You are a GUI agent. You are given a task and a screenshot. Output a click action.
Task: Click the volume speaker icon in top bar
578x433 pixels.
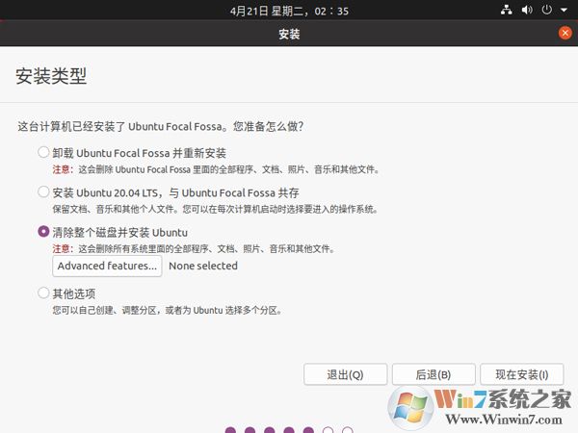pyautogui.click(x=527, y=10)
